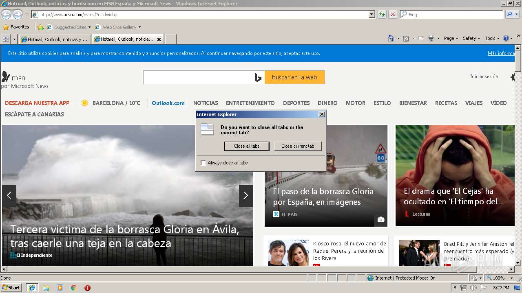Click Close all tabs button
The width and height of the screenshot is (522, 293).
[x=247, y=146]
